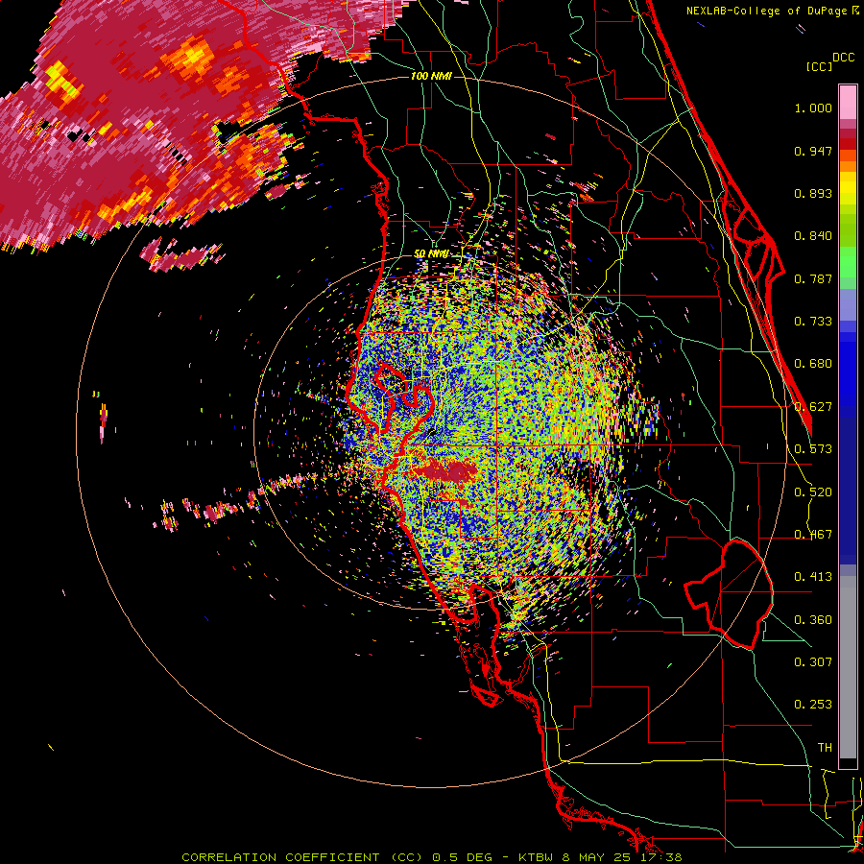
Task: Click the dark red high-CC blob near radar center
Action: [445, 471]
